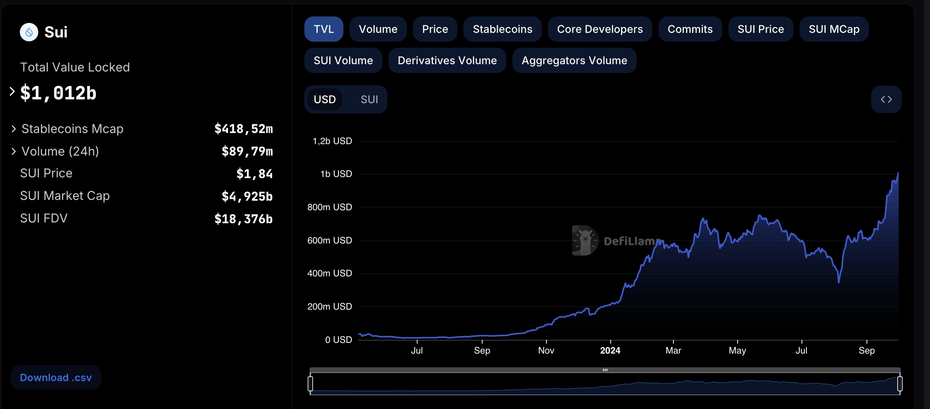Image resolution: width=930 pixels, height=409 pixels.
Task: Click the left range slider handle
Action: click(310, 384)
